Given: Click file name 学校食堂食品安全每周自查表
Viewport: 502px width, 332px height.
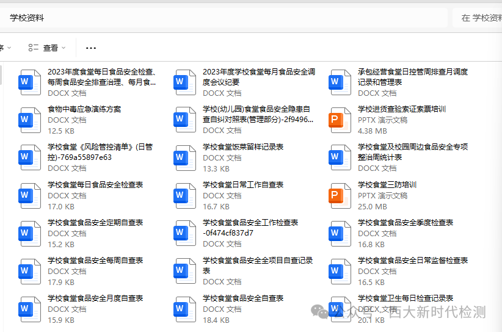Looking at the screenshot, I should [95, 261].
